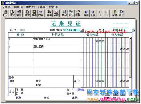Click voucher number 0082 field
Image resolution: width=141 pixels, height=104 pixels.
pos(23,30)
